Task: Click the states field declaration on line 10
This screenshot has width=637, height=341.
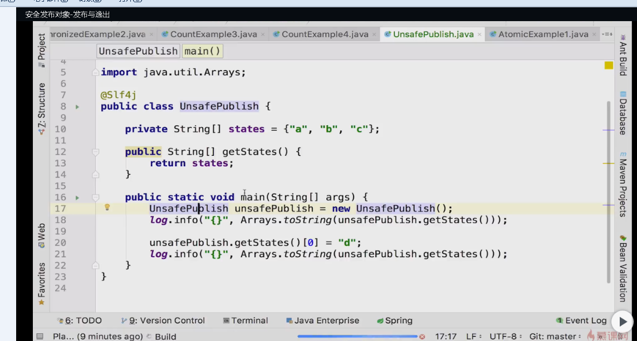Action: (252, 130)
